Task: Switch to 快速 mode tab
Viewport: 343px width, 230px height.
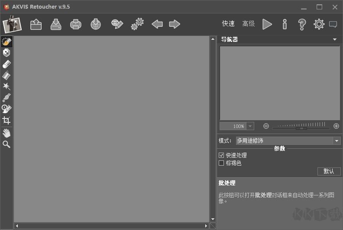Action: 228,24
